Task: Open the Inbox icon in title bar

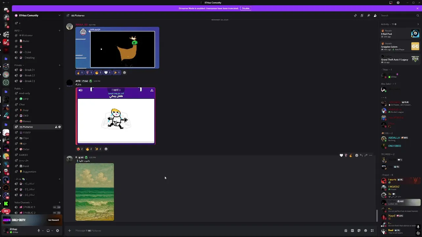Action: 391,3
